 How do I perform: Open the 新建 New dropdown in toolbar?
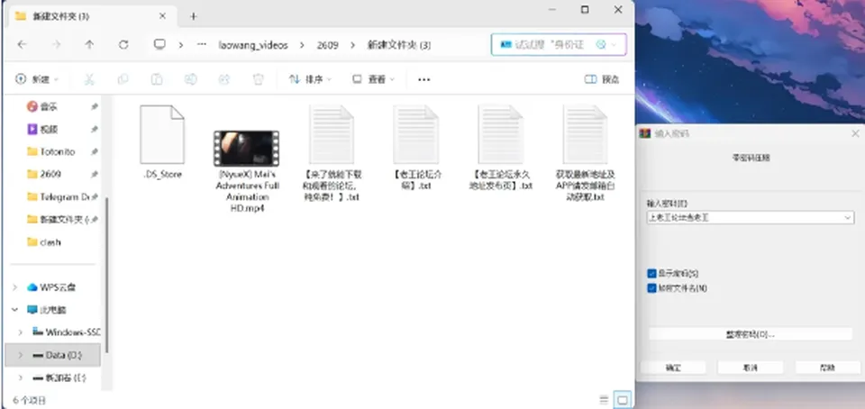36,79
